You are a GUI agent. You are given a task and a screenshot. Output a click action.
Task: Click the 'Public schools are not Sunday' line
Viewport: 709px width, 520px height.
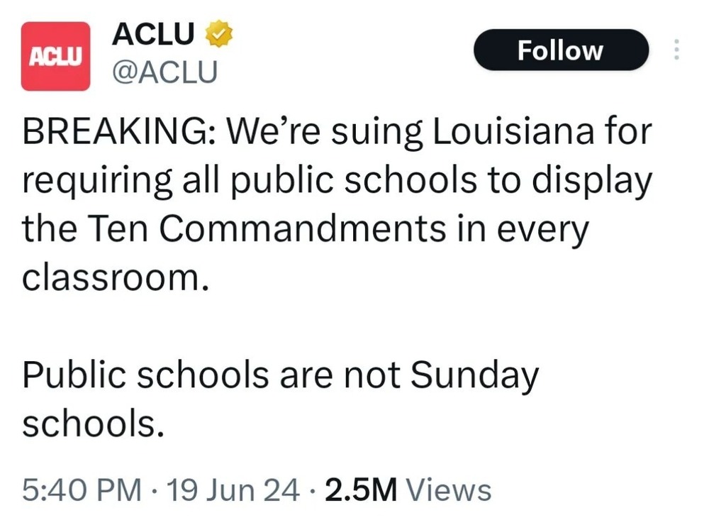tap(280, 375)
